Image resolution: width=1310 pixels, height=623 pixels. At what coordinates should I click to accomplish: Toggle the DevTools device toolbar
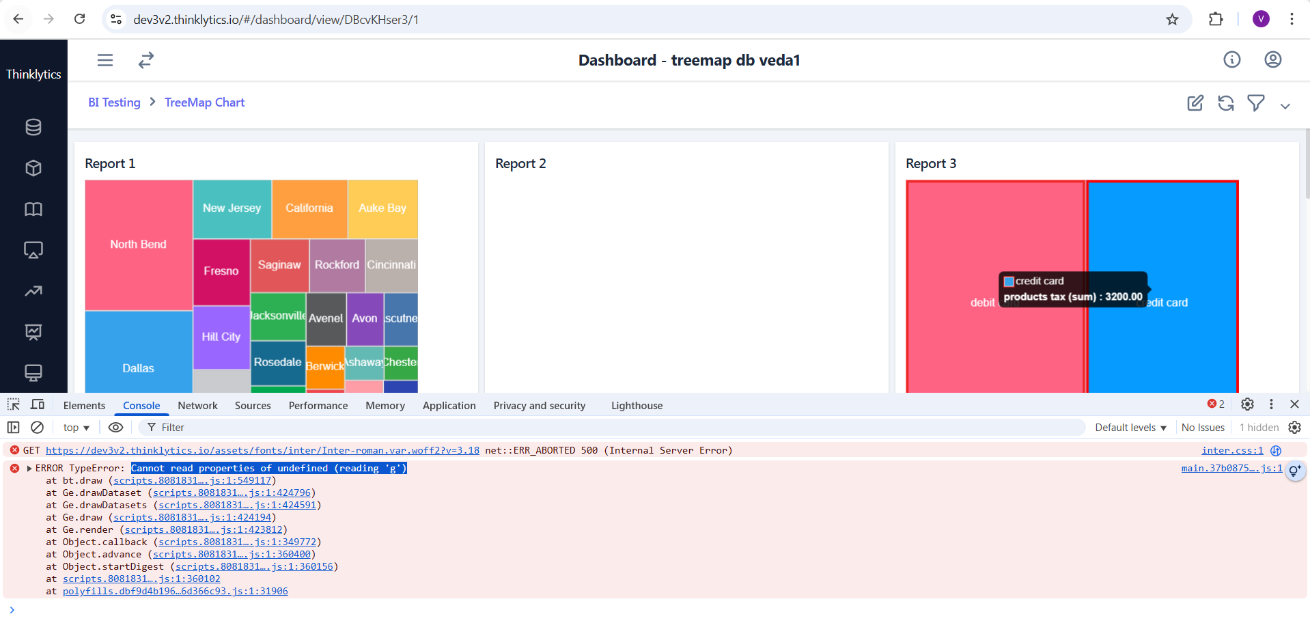(38, 404)
